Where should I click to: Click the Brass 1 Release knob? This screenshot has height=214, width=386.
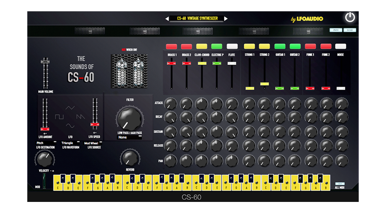click(170, 146)
